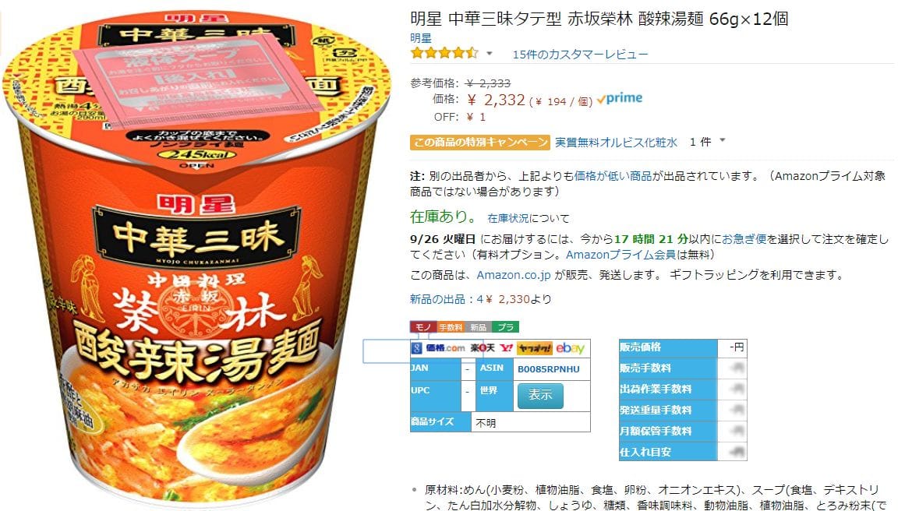This screenshot has height=511, width=898.
Task: Click the ヤフオク! auction icon
Action: [x=534, y=348]
